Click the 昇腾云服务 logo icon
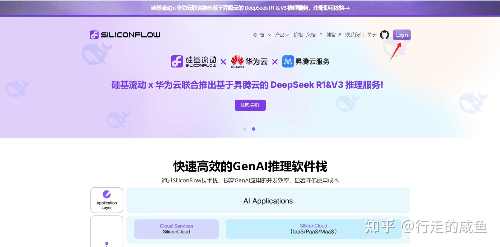 click(288, 61)
